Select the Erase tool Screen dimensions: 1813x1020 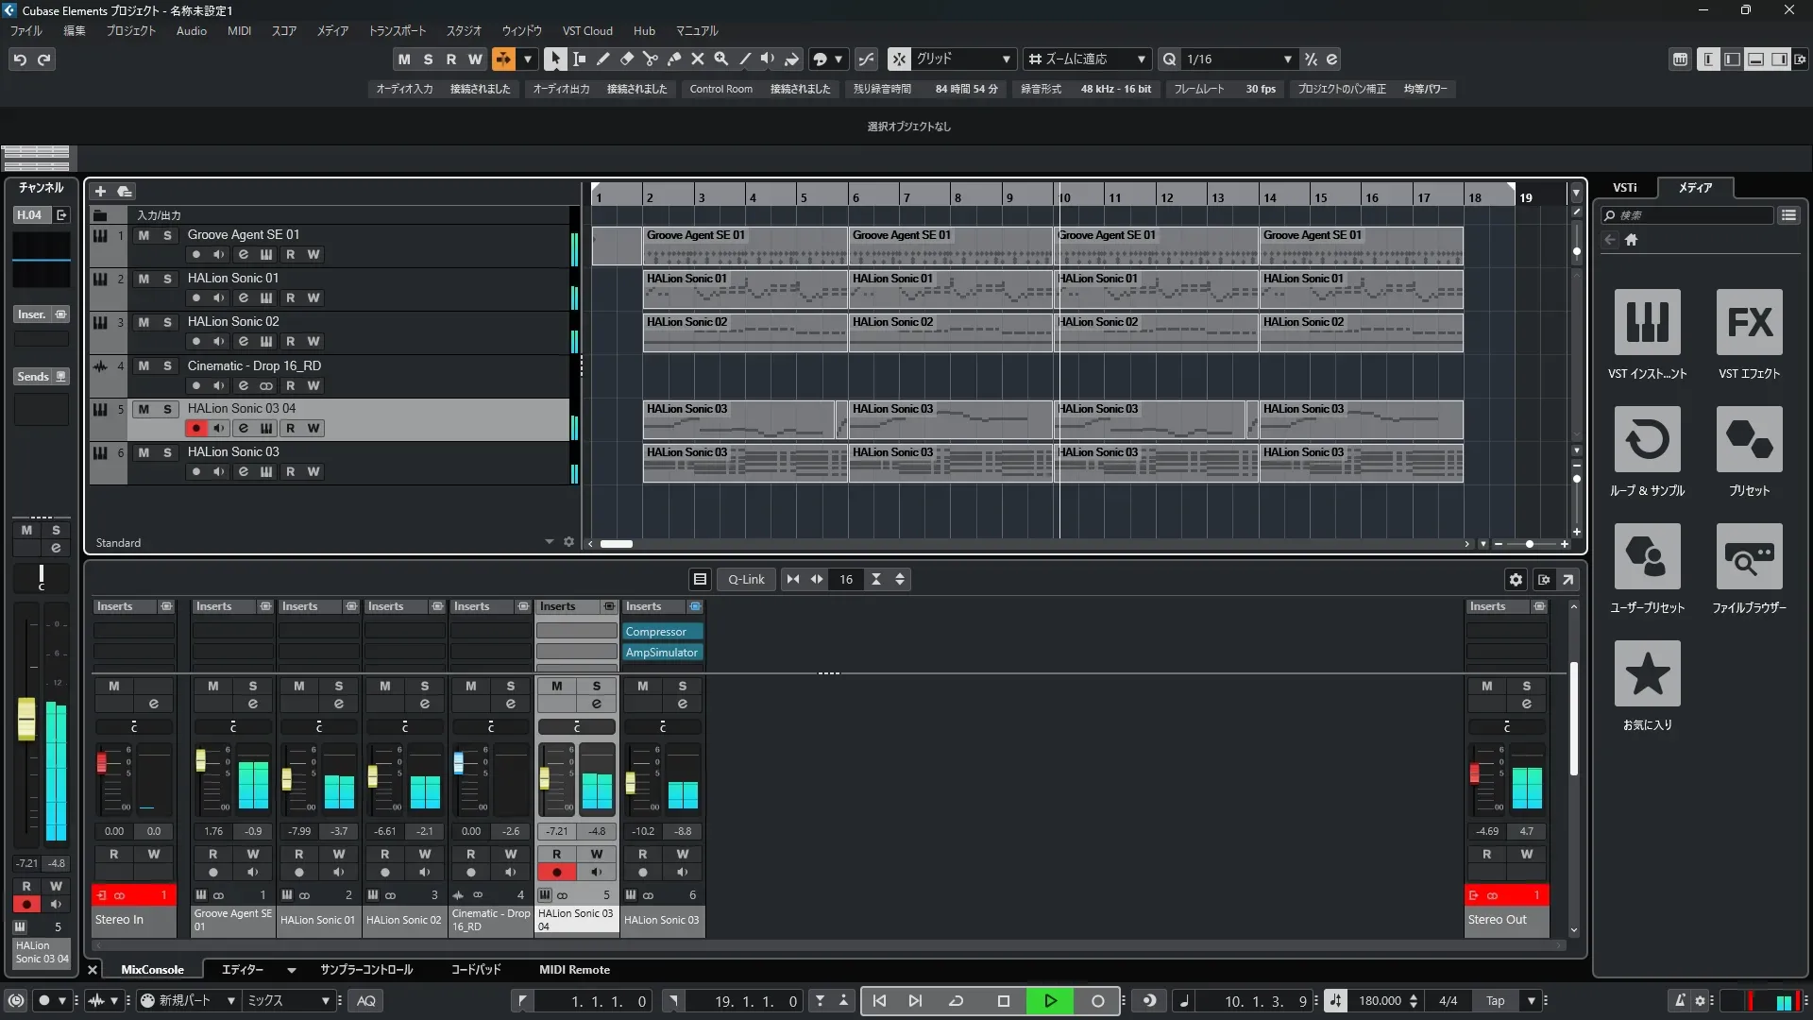[x=626, y=59]
